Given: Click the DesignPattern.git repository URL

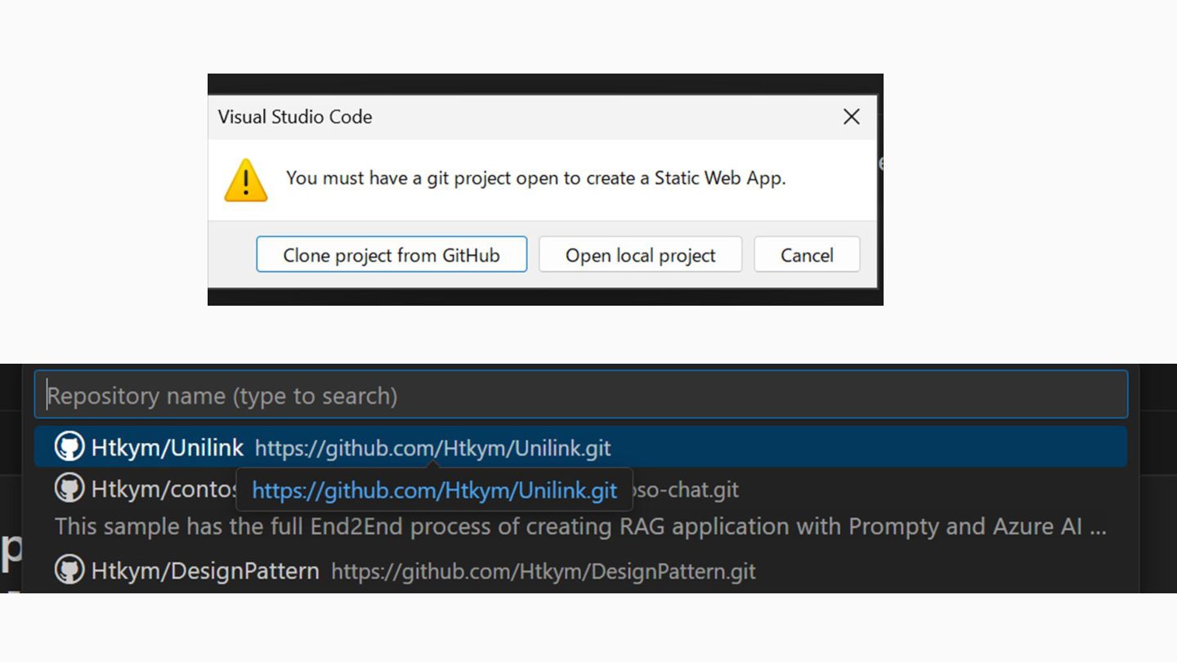Looking at the screenshot, I should point(543,571).
